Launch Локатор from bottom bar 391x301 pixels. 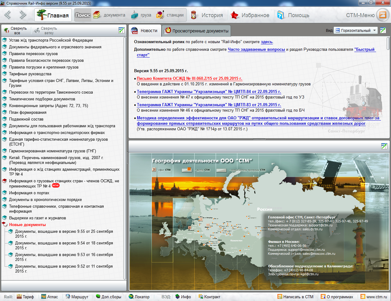point(139,297)
